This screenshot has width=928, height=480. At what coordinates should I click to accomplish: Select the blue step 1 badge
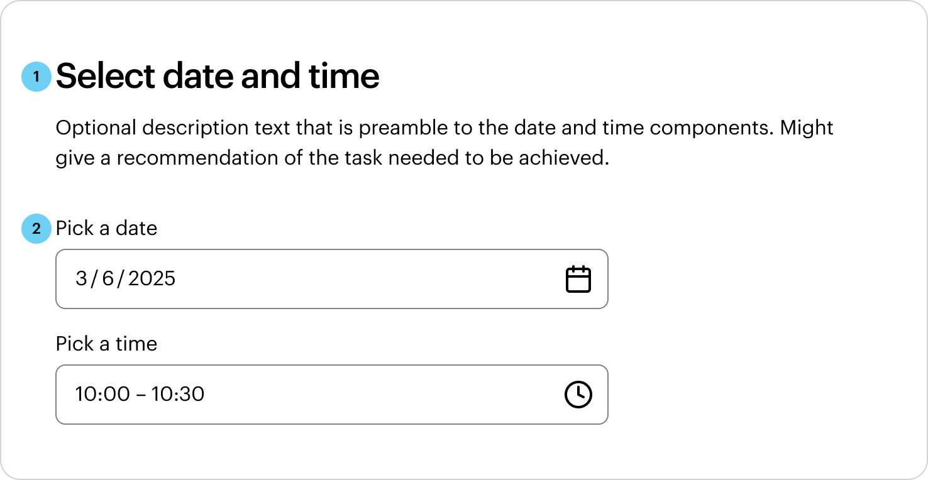coord(37,75)
